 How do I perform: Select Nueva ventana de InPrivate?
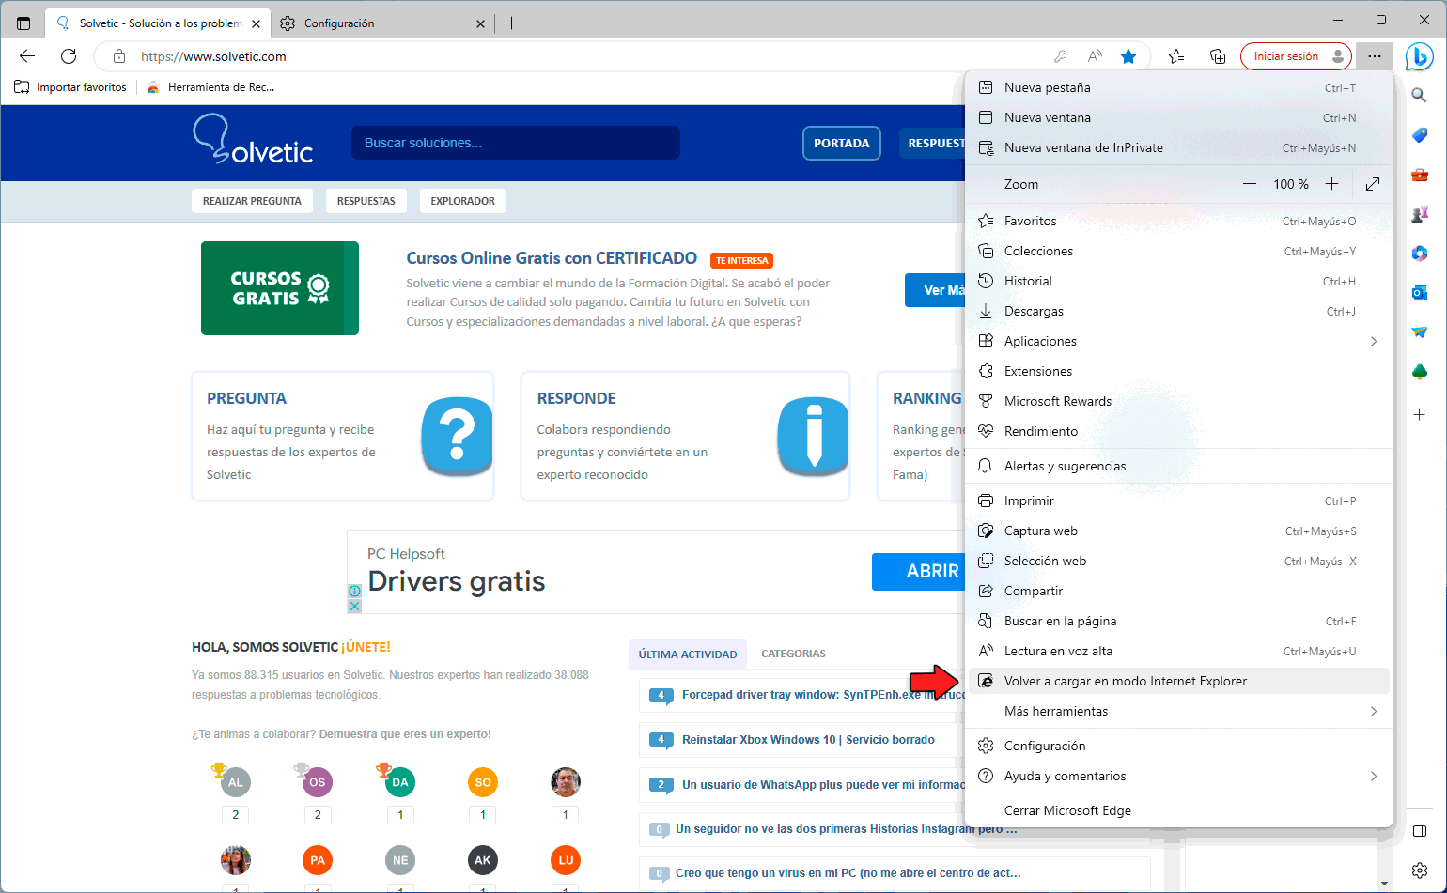tap(1179, 147)
